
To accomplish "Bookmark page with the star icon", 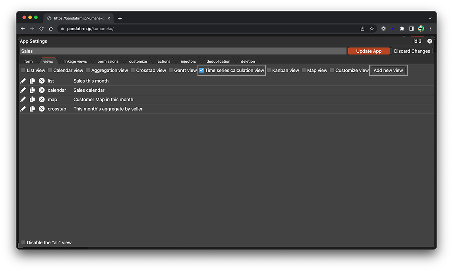I will pos(372,29).
